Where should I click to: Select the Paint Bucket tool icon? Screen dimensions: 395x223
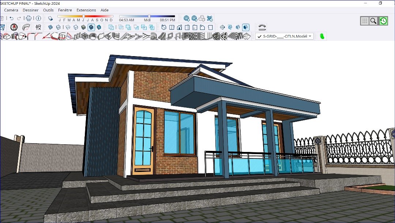point(51,18)
